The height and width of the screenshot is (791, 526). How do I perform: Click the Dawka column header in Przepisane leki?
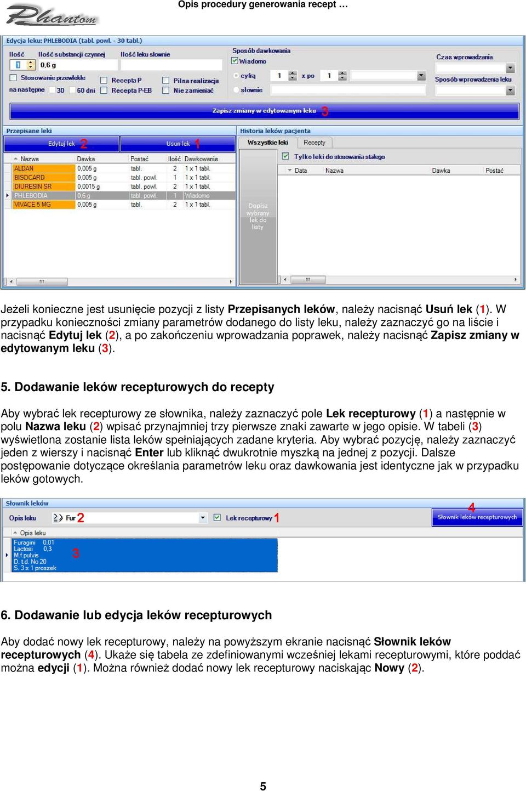pyautogui.click(x=102, y=159)
